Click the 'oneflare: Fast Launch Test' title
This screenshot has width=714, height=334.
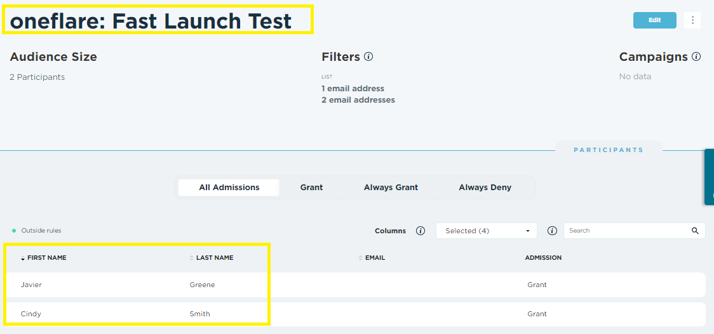coord(151,22)
